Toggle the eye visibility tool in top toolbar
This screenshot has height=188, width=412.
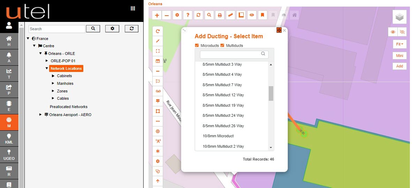coord(252,15)
